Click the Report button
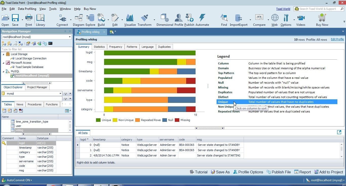The width and height of the screenshot is (346, 186). pos(302,172)
